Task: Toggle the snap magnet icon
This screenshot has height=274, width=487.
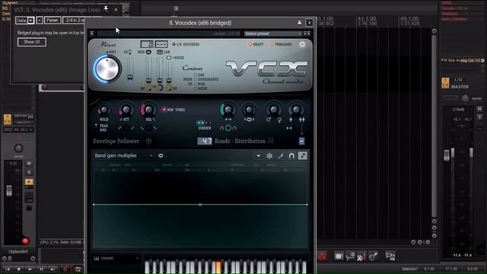Action: point(291,155)
